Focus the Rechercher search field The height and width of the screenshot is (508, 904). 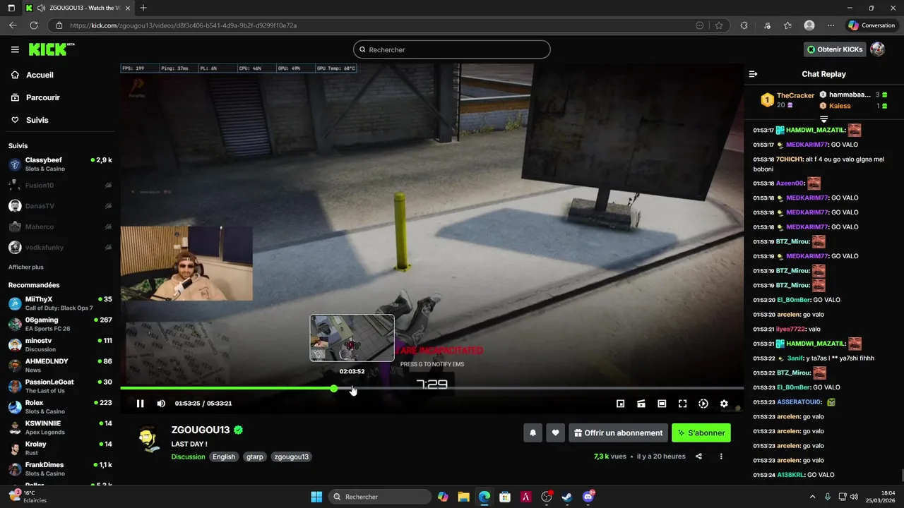pos(452,49)
